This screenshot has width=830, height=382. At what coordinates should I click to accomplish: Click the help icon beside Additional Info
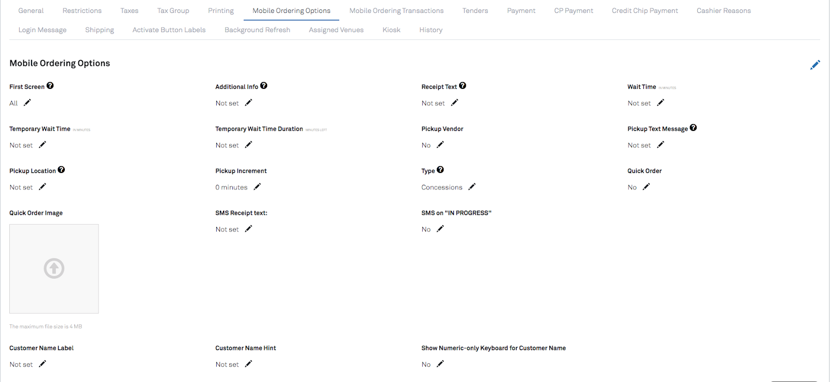tap(264, 86)
